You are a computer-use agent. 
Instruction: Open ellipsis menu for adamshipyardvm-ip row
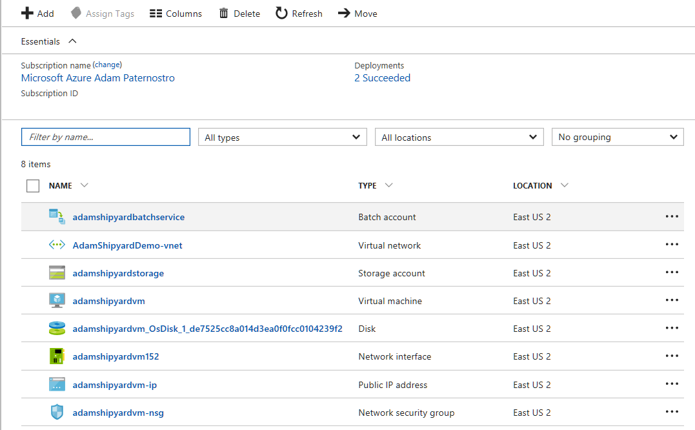click(x=672, y=384)
